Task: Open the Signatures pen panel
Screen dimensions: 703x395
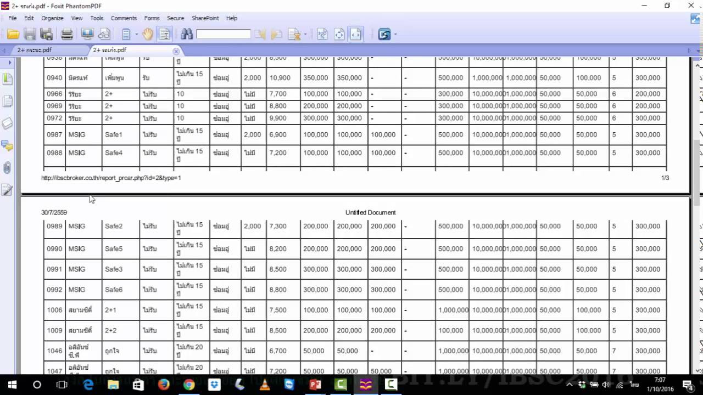Action: tap(8, 190)
